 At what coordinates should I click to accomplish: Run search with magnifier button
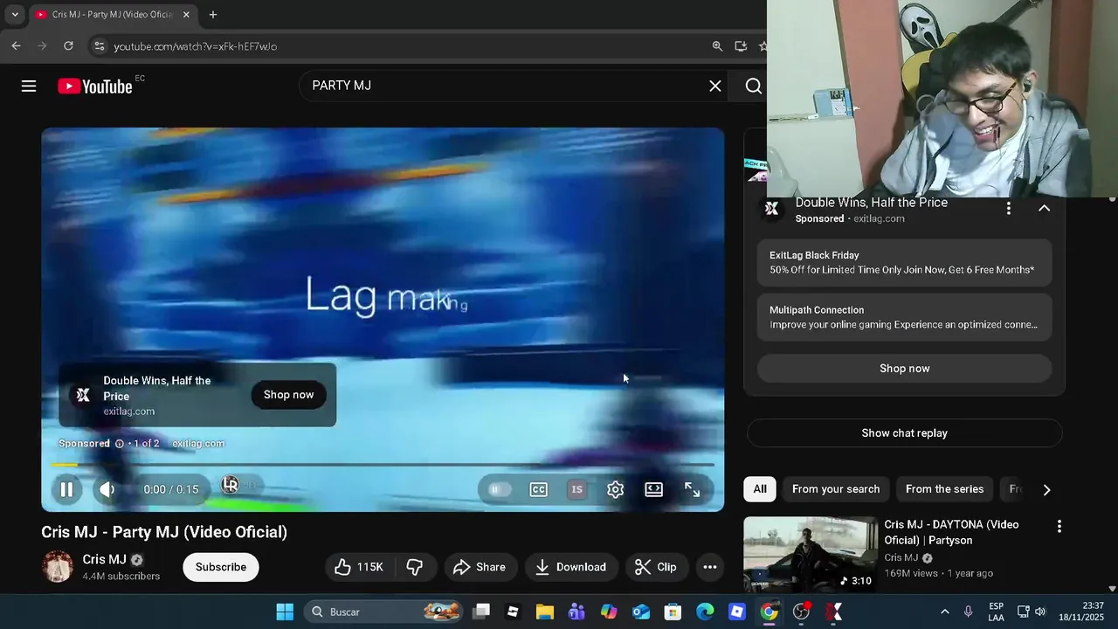click(x=753, y=86)
